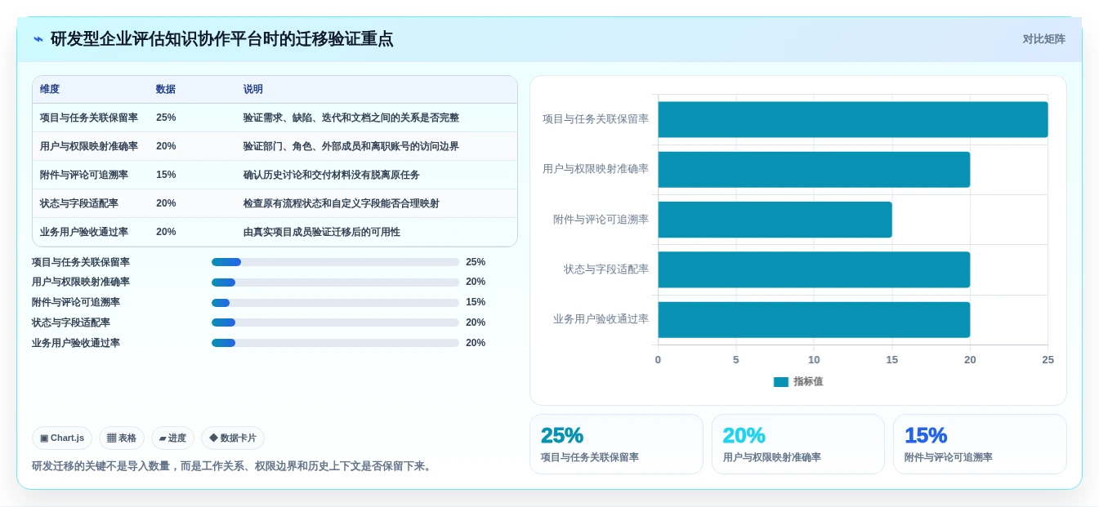
Task: Click the description 验证需求、缺陷、迭代和文档之间的关系是否完整
Action: 351,118
